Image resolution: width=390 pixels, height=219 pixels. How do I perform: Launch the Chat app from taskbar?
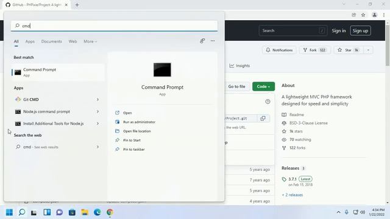[60, 212]
